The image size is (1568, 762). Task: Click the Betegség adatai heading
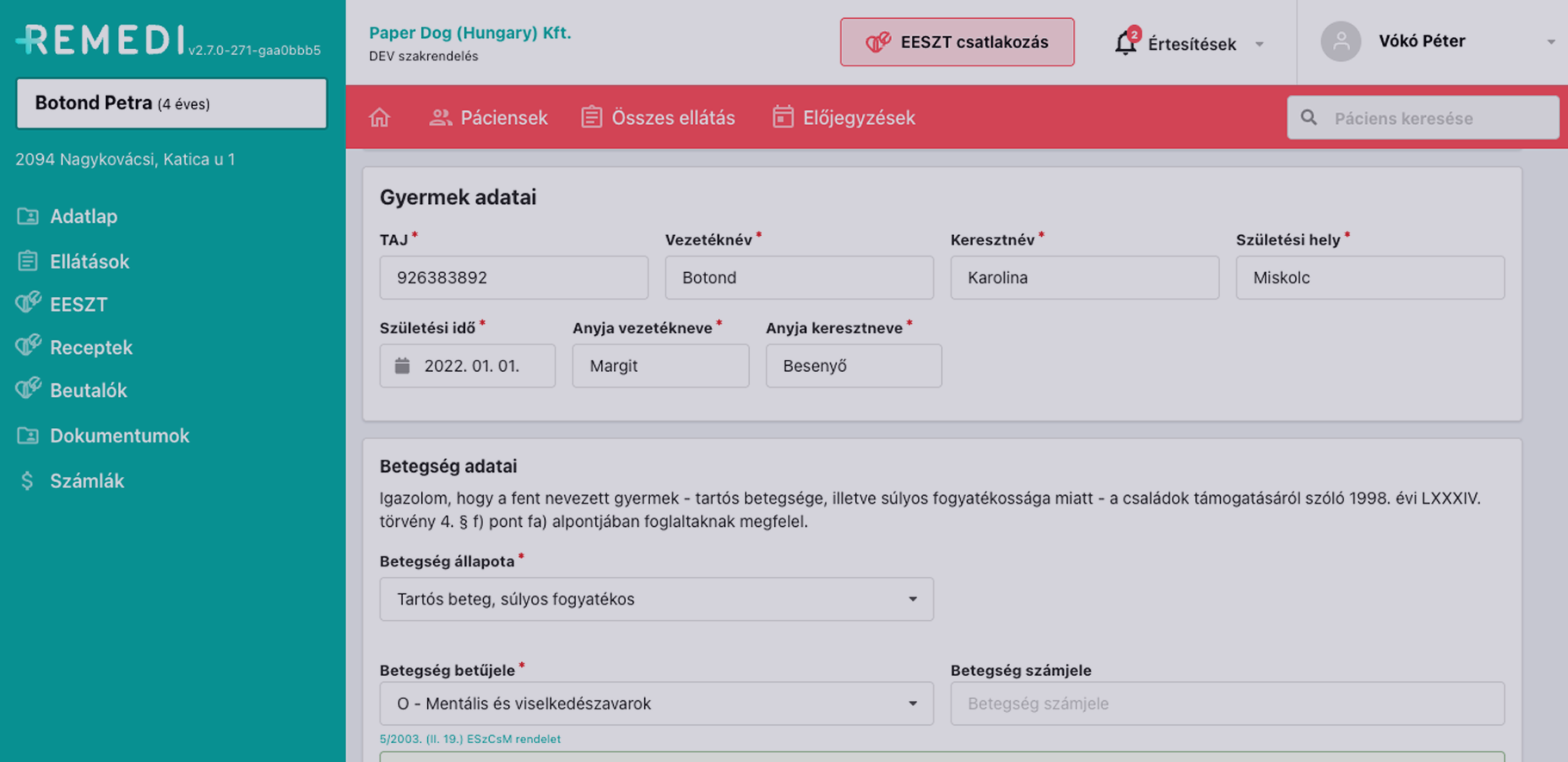pos(449,466)
